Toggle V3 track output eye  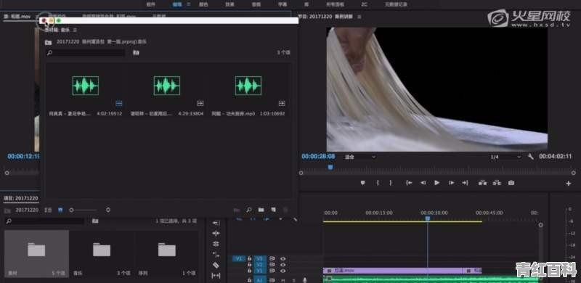pyautogui.click(x=283, y=258)
